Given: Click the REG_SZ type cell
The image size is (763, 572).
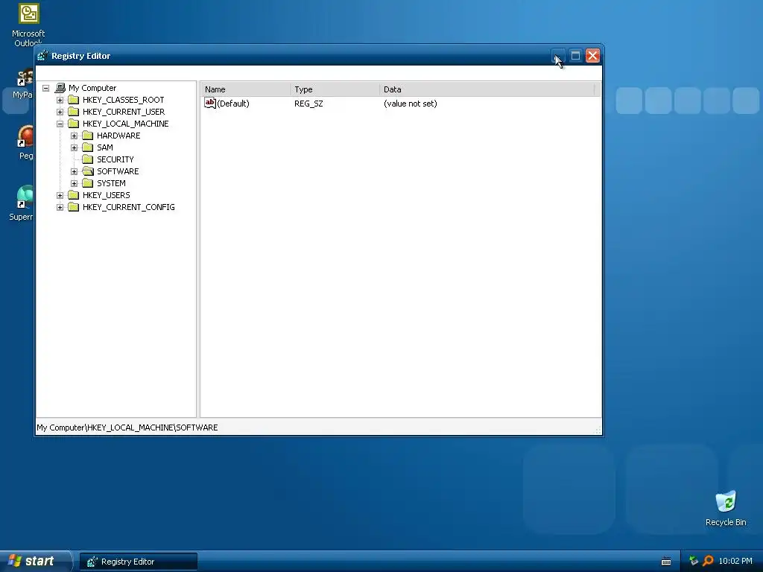Looking at the screenshot, I should (308, 104).
